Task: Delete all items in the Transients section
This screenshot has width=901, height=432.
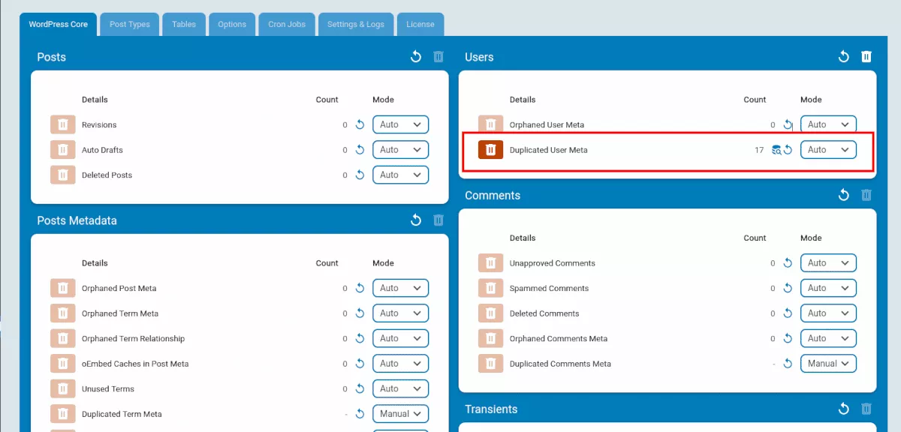Action: point(866,409)
